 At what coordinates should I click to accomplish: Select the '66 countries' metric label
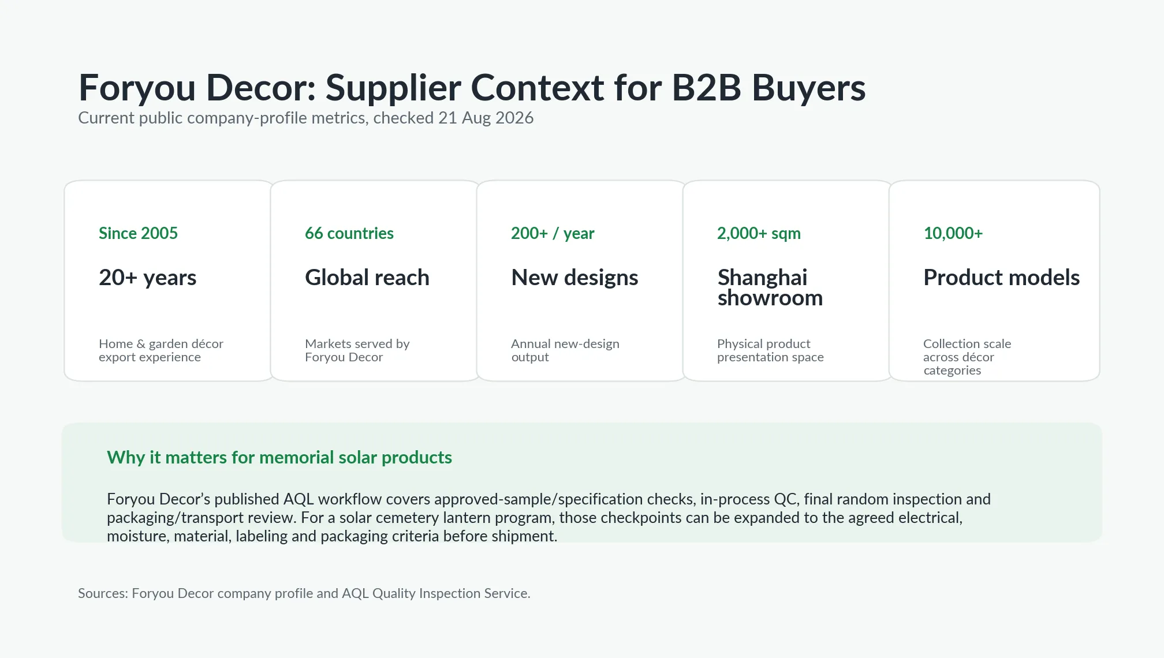(x=349, y=233)
